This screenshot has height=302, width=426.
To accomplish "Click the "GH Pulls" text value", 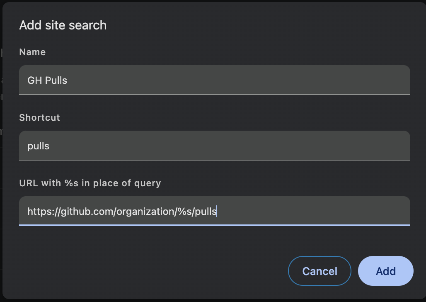I will coord(47,80).
